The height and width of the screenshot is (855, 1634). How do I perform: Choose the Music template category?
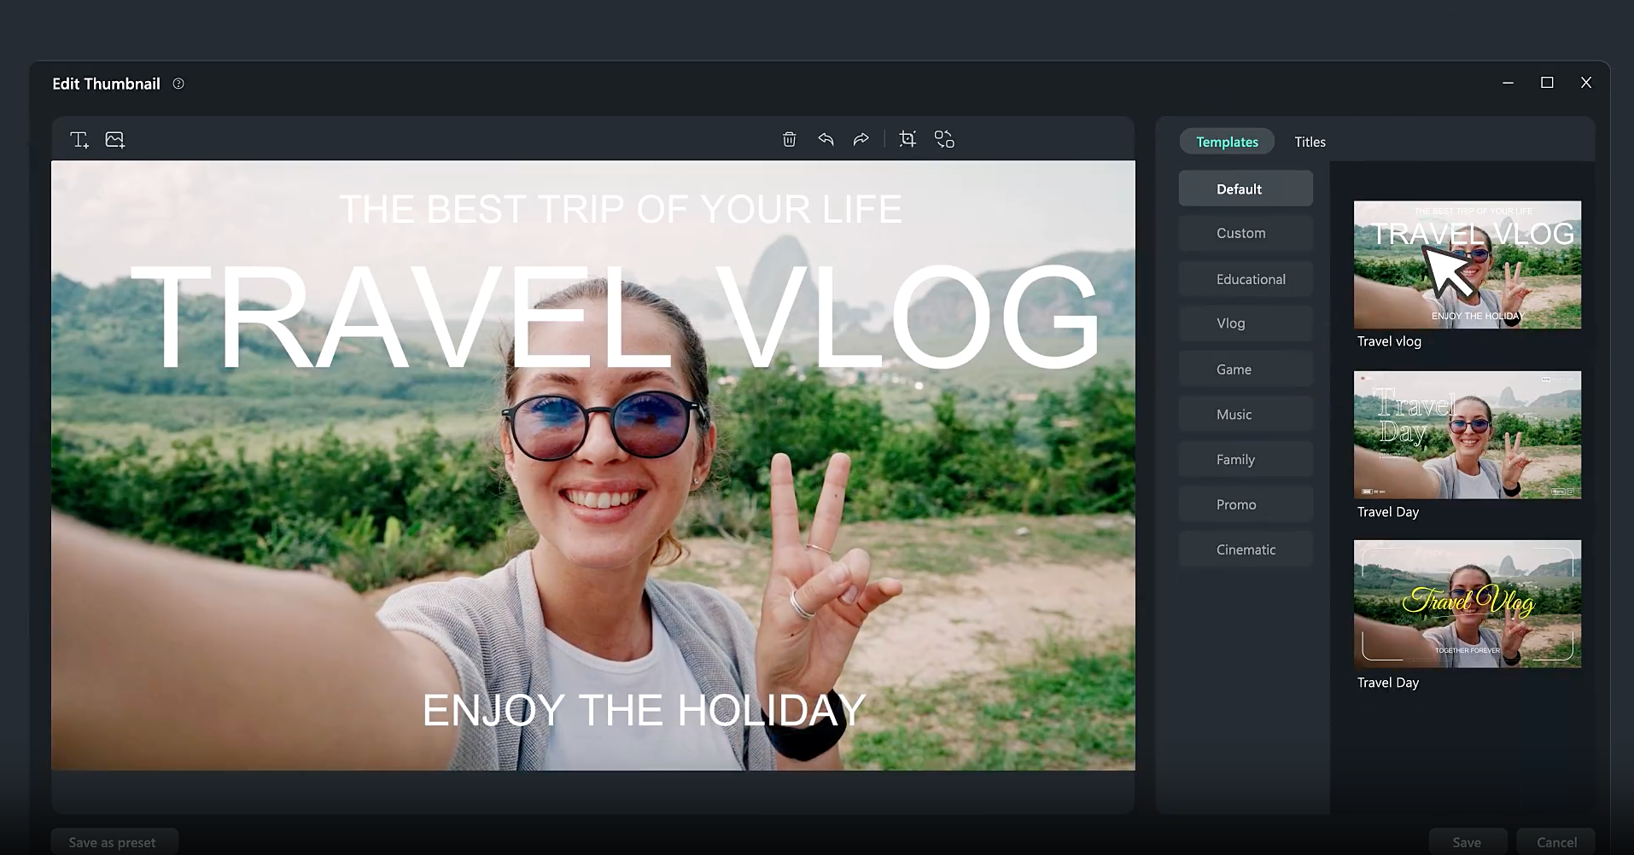pos(1246,414)
